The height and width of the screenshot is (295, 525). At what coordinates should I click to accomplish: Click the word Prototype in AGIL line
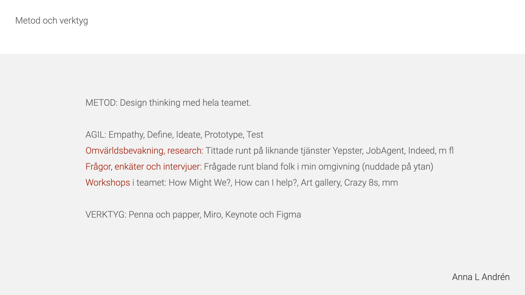[x=224, y=135]
